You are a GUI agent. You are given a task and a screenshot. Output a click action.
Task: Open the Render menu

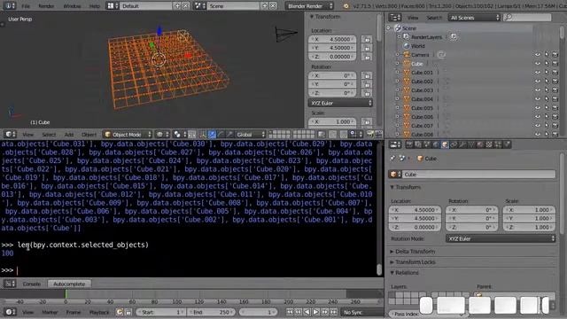click(x=46, y=6)
